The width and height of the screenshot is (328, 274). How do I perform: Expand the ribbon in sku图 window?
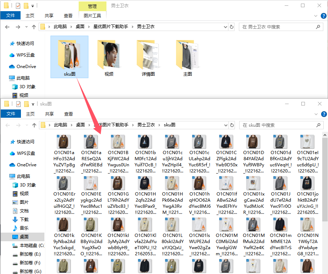pyautogui.click(x=316, y=114)
